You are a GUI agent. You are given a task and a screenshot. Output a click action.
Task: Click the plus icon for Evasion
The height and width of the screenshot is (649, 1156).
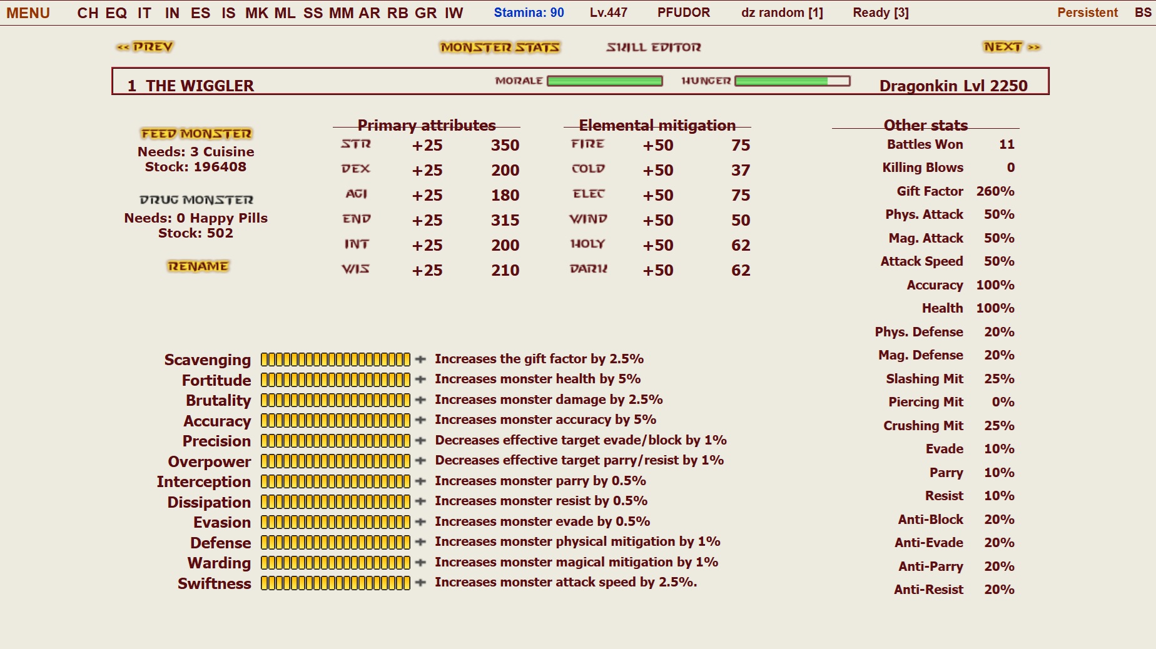420,522
